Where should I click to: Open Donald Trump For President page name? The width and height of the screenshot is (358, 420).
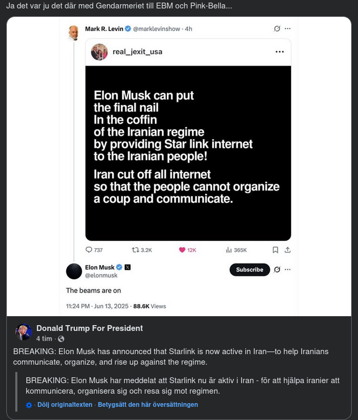pyautogui.click(x=89, y=328)
